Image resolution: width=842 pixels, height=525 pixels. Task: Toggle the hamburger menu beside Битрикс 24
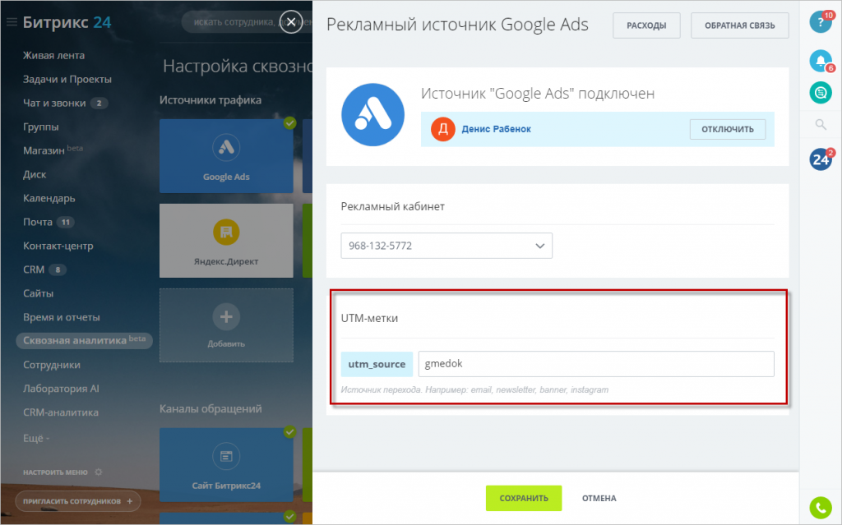[x=12, y=22]
